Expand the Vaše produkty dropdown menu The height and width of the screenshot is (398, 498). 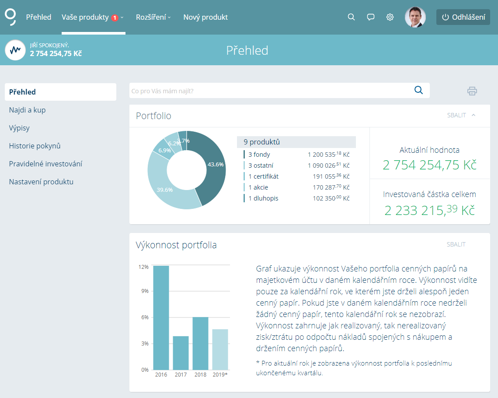point(93,18)
